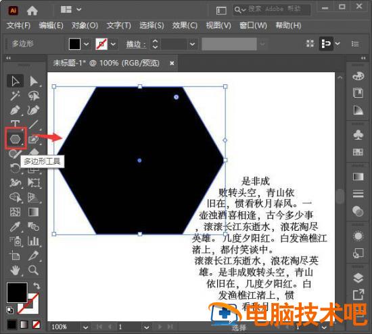Choose the Perspective Grid tool
Screen dimensions: 372x334
[33, 197]
